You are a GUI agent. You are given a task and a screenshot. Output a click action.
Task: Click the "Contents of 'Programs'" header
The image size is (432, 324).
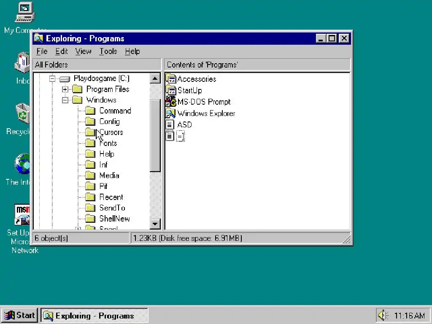coord(257,65)
